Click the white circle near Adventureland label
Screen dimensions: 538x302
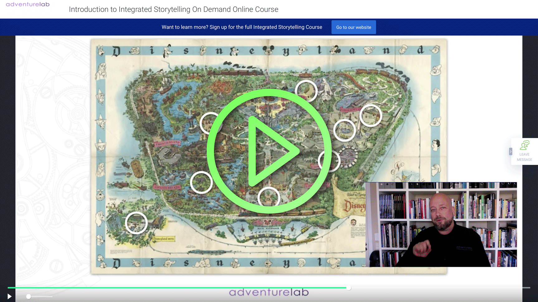[201, 182]
